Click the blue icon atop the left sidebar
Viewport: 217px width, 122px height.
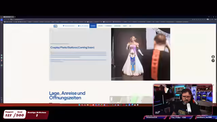click(x=1, y=20)
